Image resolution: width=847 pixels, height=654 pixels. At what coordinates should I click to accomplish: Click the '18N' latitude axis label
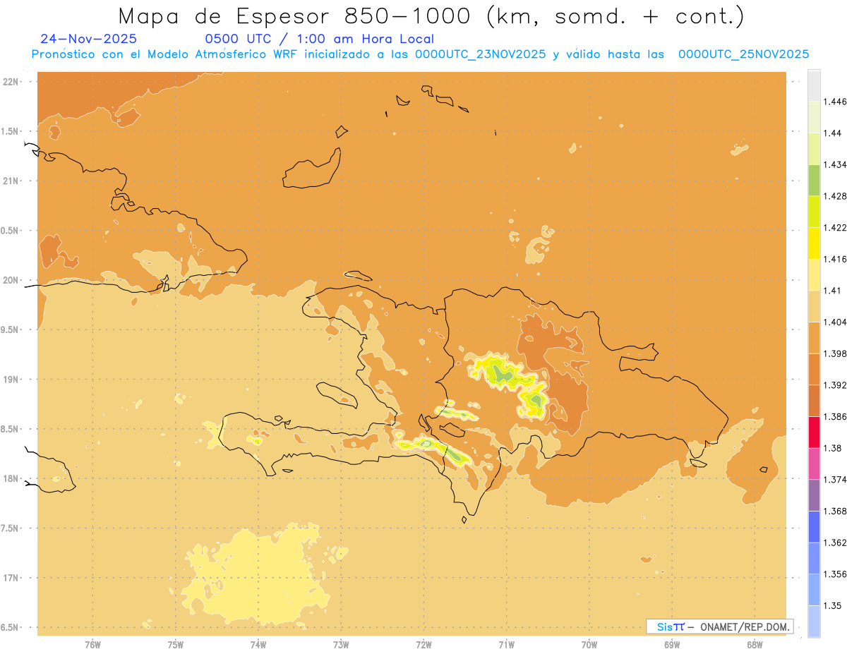coord(12,479)
